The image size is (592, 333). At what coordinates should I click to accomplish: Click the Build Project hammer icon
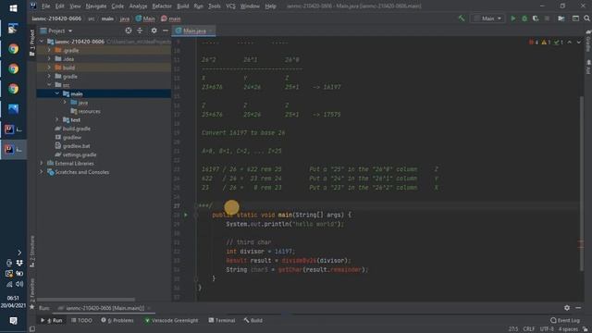point(462,18)
